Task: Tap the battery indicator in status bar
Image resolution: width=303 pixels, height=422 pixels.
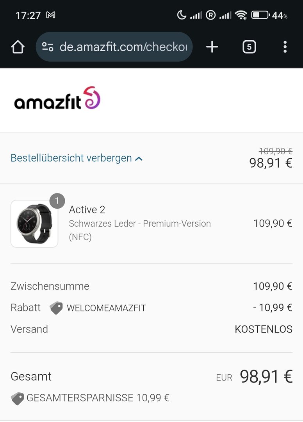Action: (x=260, y=15)
